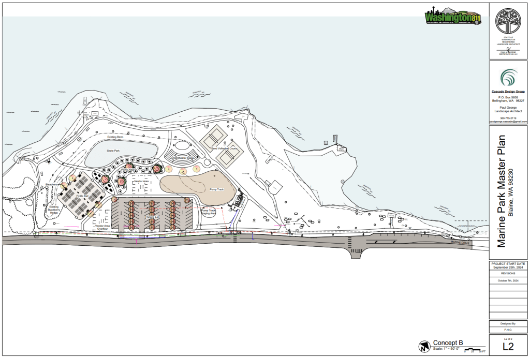Image resolution: width=530 pixels, height=357 pixels.
Task: Click the Concept B drawing title
Action: click(447, 343)
